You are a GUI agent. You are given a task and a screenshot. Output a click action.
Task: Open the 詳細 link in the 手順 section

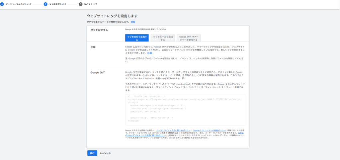150,53
